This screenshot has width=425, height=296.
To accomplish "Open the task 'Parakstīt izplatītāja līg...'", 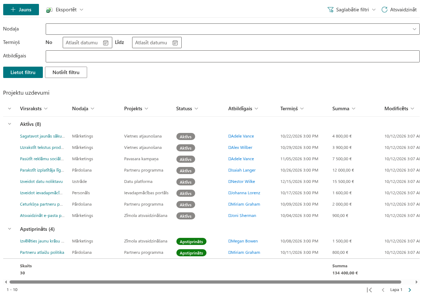I will pos(42,170).
